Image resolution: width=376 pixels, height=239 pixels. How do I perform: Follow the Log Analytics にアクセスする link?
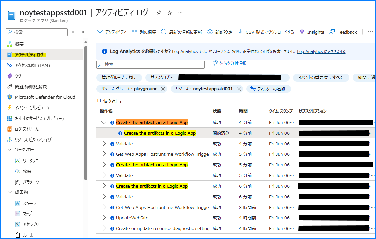[321, 51]
